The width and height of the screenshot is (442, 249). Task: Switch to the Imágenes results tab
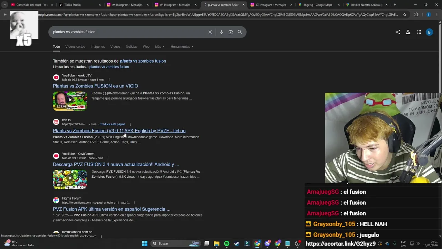pyautogui.click(x=98, y=47)
